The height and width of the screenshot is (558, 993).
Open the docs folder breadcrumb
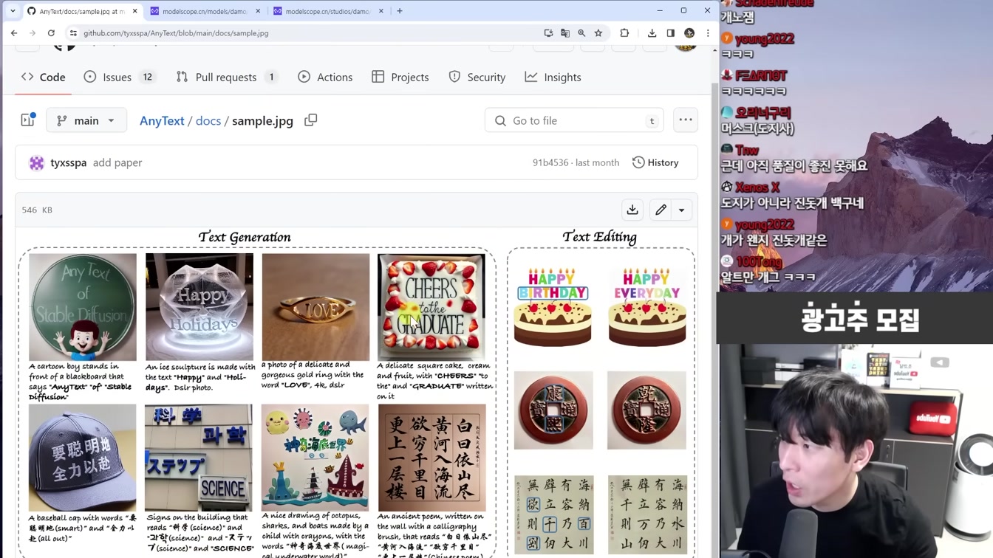click(x=208, y=120)
